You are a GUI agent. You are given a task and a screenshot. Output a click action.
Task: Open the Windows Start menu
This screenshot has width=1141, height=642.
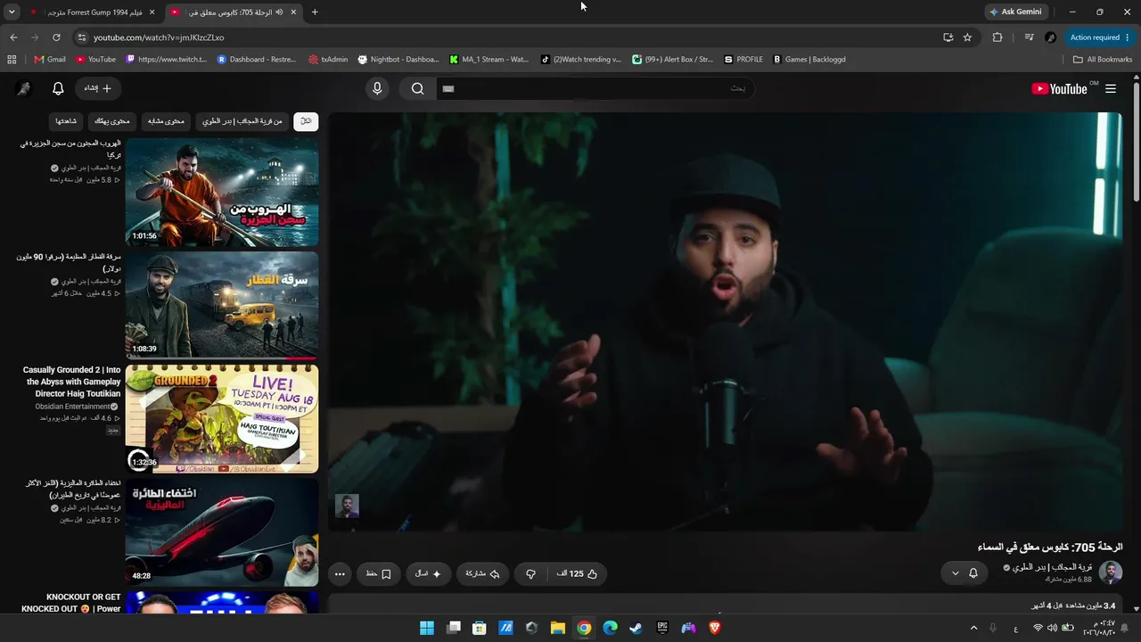427,628
